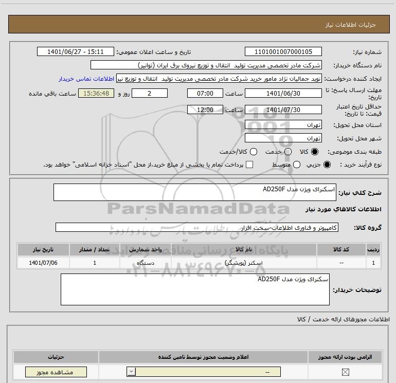Click the جزئیات column header
This screenshot has height=383, width=396.
coord(56,357)
